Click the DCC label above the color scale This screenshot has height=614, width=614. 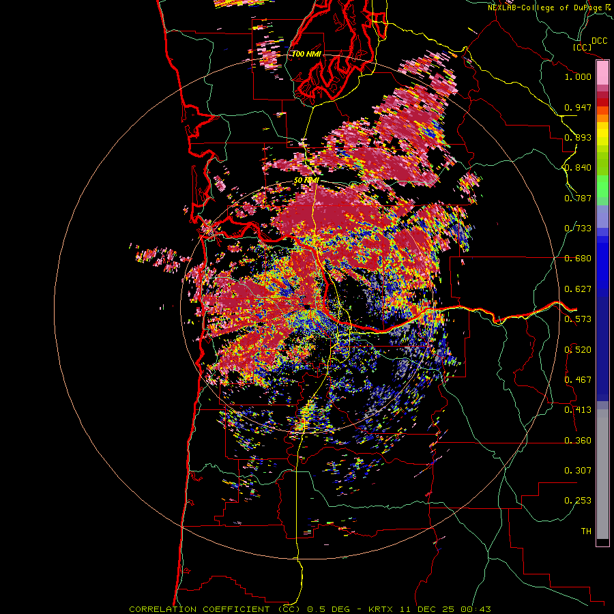click(x=599, y=41)
